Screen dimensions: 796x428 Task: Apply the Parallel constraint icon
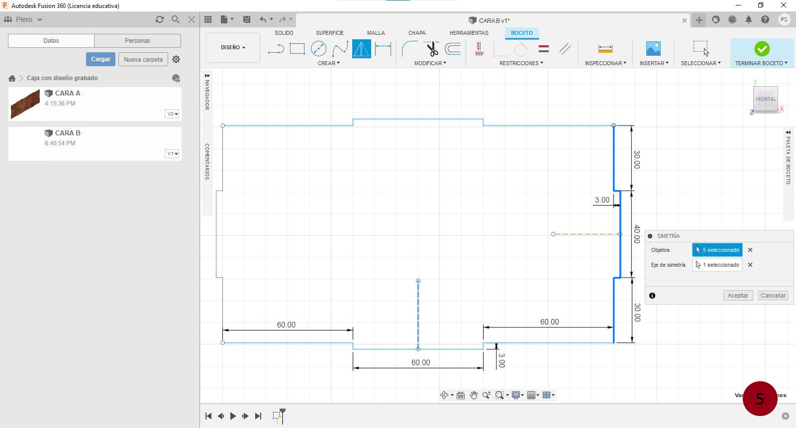click(x=565, y=49)
